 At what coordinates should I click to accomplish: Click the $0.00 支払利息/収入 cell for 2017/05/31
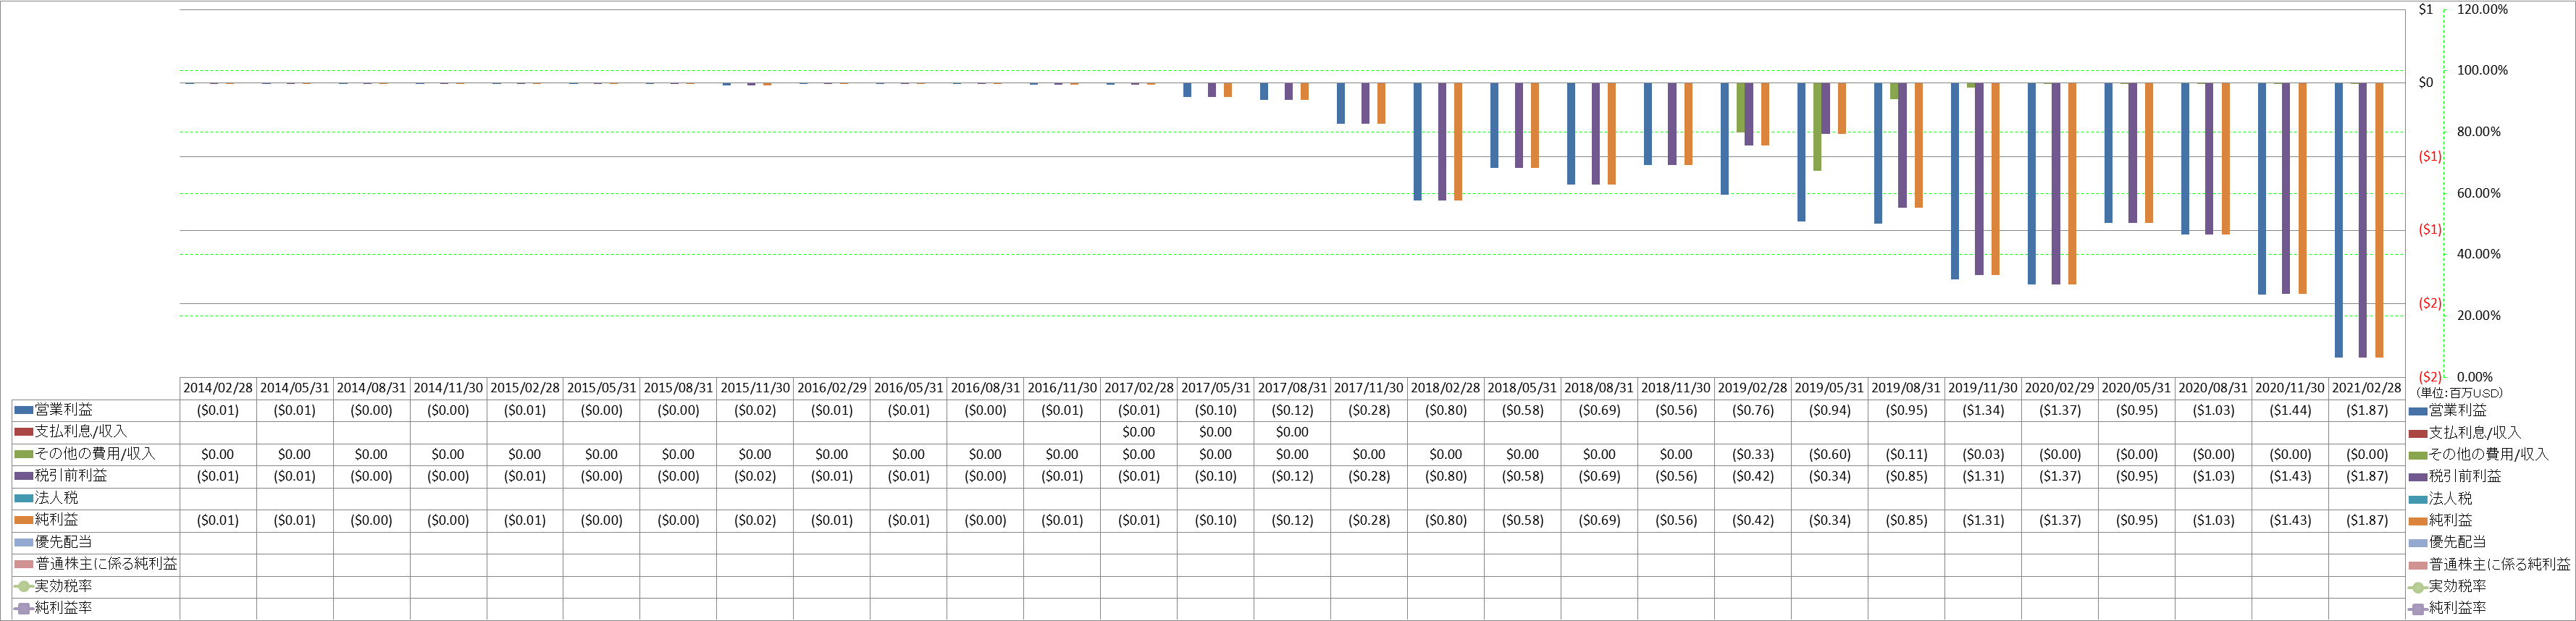point(1215,432)
